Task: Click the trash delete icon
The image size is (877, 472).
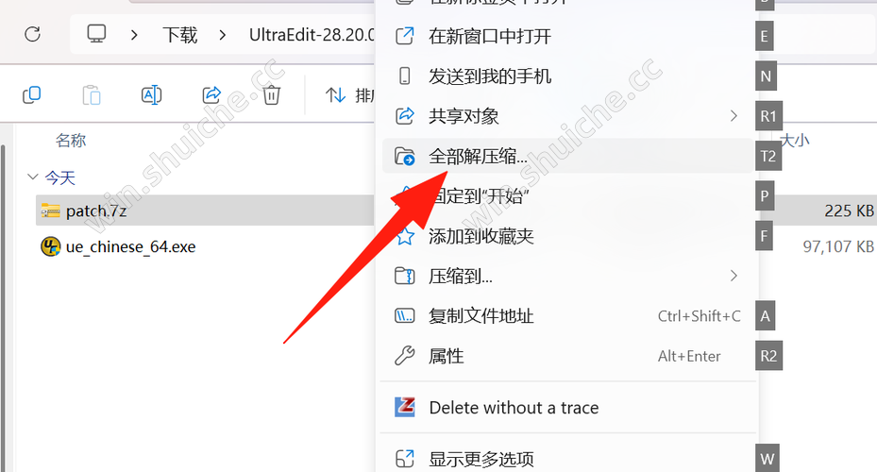Action: pyautogui.click(x=271, y=95)
